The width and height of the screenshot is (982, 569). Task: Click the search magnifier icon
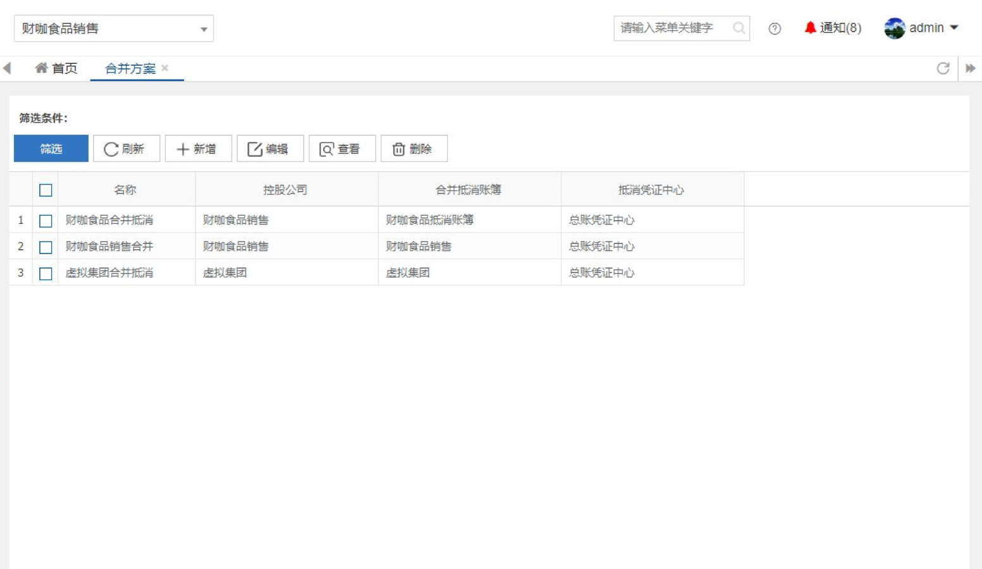pyautogui.click(x=738, y=28)
